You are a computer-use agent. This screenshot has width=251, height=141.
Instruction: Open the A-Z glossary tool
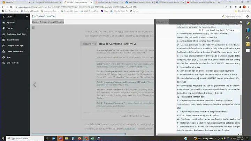(248, 44)
